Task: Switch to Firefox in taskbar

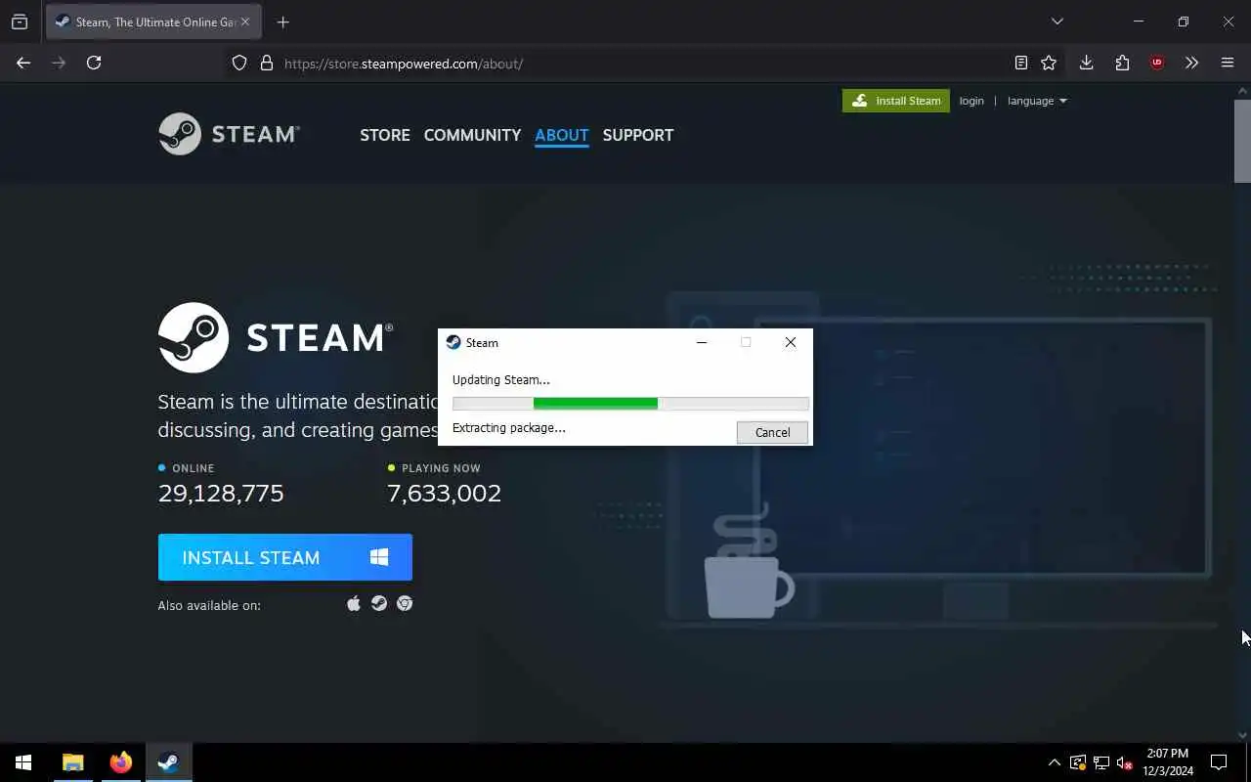Action: point(121,762)
